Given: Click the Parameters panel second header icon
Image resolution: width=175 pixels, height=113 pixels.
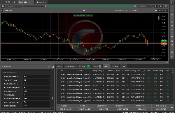Looking at the screenshot, I should coord(53,67).
